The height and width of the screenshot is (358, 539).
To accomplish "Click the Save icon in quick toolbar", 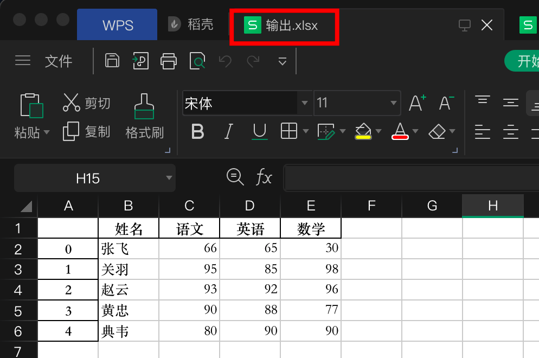I will [x=112, y=61].
